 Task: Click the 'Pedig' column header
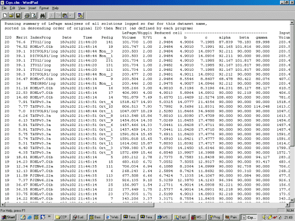coord(107,38)
